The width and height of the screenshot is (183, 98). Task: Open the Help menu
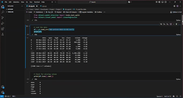click(x=43, y=2)
